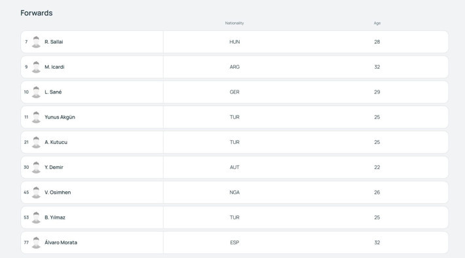Click the Álvaro Morata name
Screen dimensions: 465x258
(x=61, y=242)
